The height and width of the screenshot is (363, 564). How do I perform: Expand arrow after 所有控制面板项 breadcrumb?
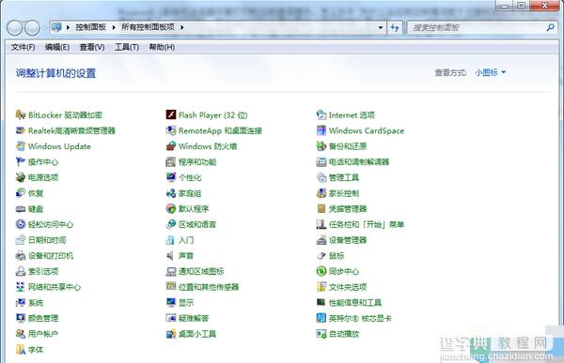[182, 27]
